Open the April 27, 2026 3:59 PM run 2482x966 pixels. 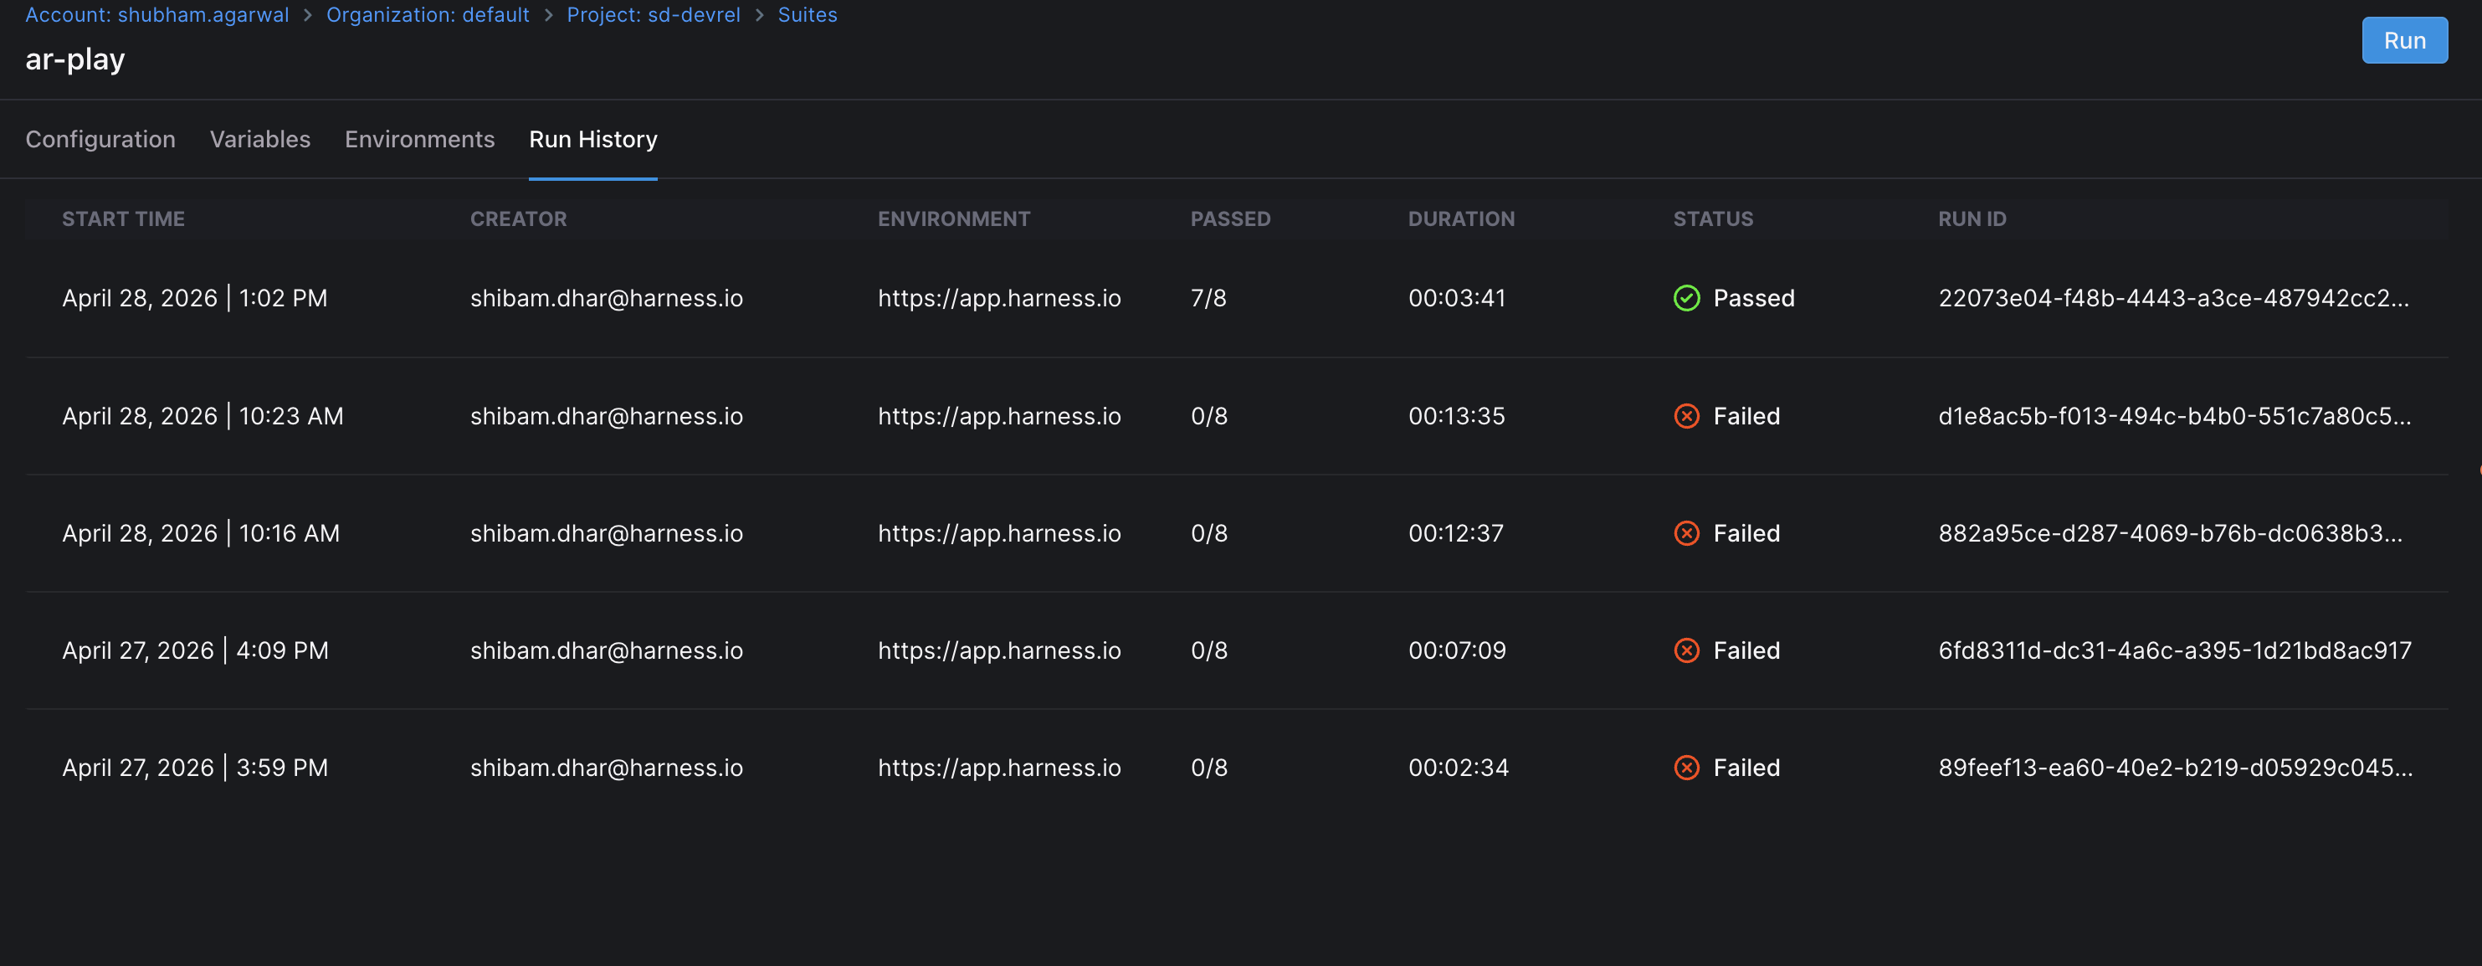[1237, 768]
